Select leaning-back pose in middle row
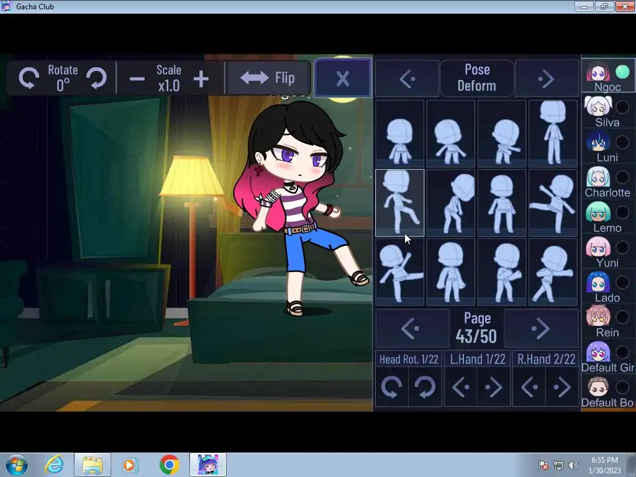This screenshot has width=636, height=477. click(x=451, y=203)
